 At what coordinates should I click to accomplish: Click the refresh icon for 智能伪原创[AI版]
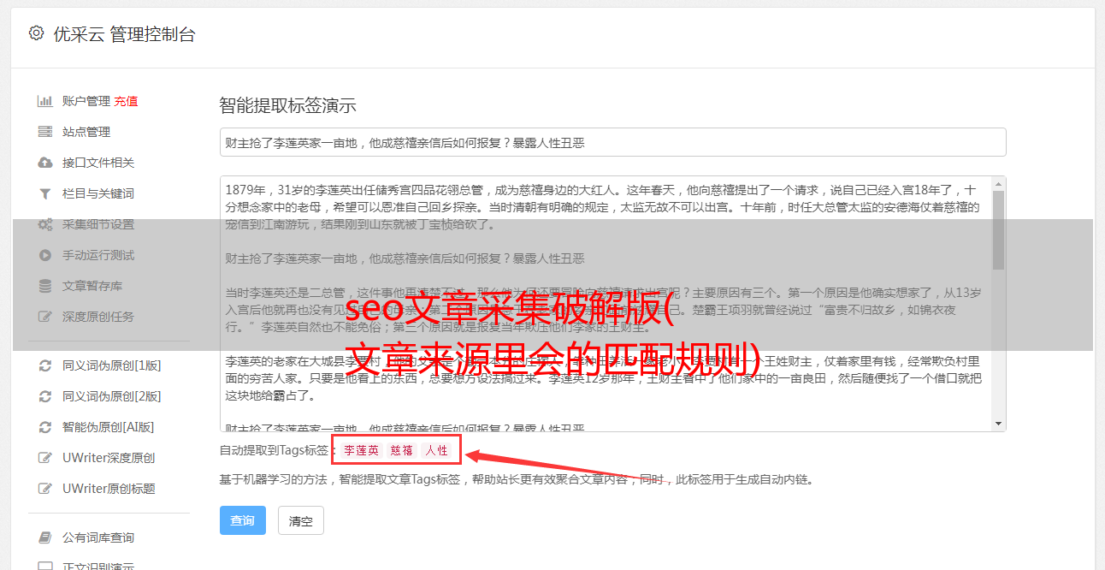pyautogui.click(x=45, y=427)
